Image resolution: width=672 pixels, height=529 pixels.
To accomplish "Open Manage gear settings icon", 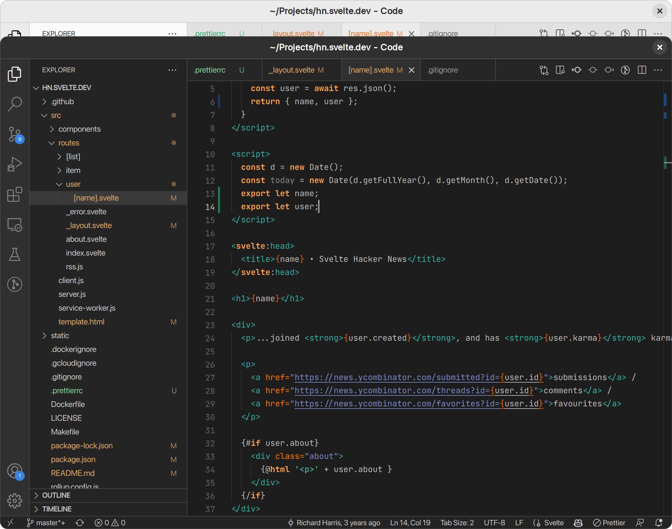I will (x=14, y=501).
